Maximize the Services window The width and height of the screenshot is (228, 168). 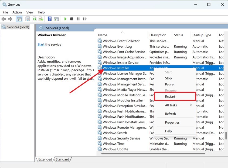(x=209, y=5)
